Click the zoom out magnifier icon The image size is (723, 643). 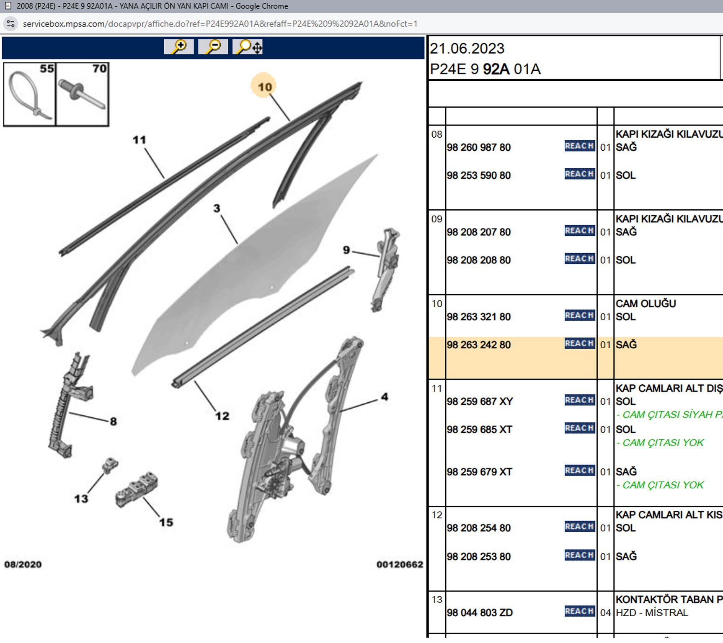pos(213,46)
